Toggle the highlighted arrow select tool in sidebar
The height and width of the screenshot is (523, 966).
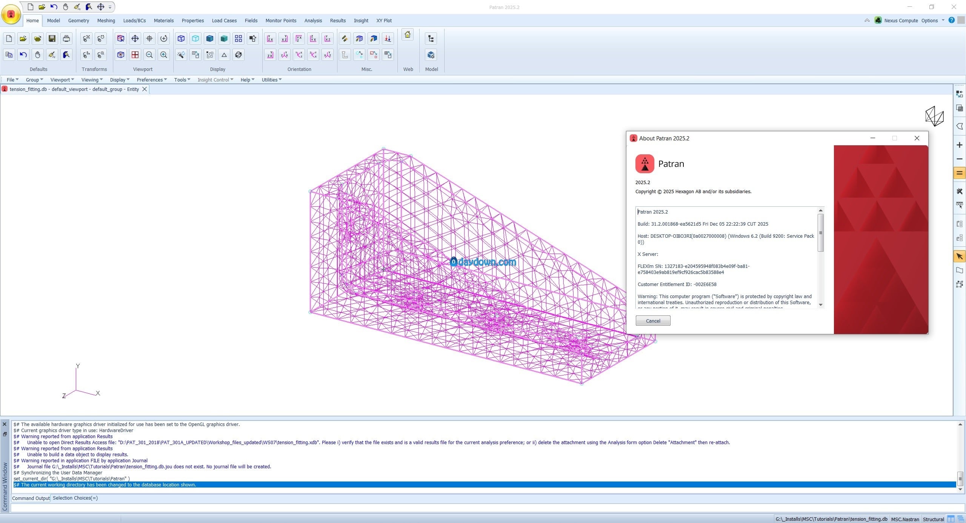coord(959,256)
